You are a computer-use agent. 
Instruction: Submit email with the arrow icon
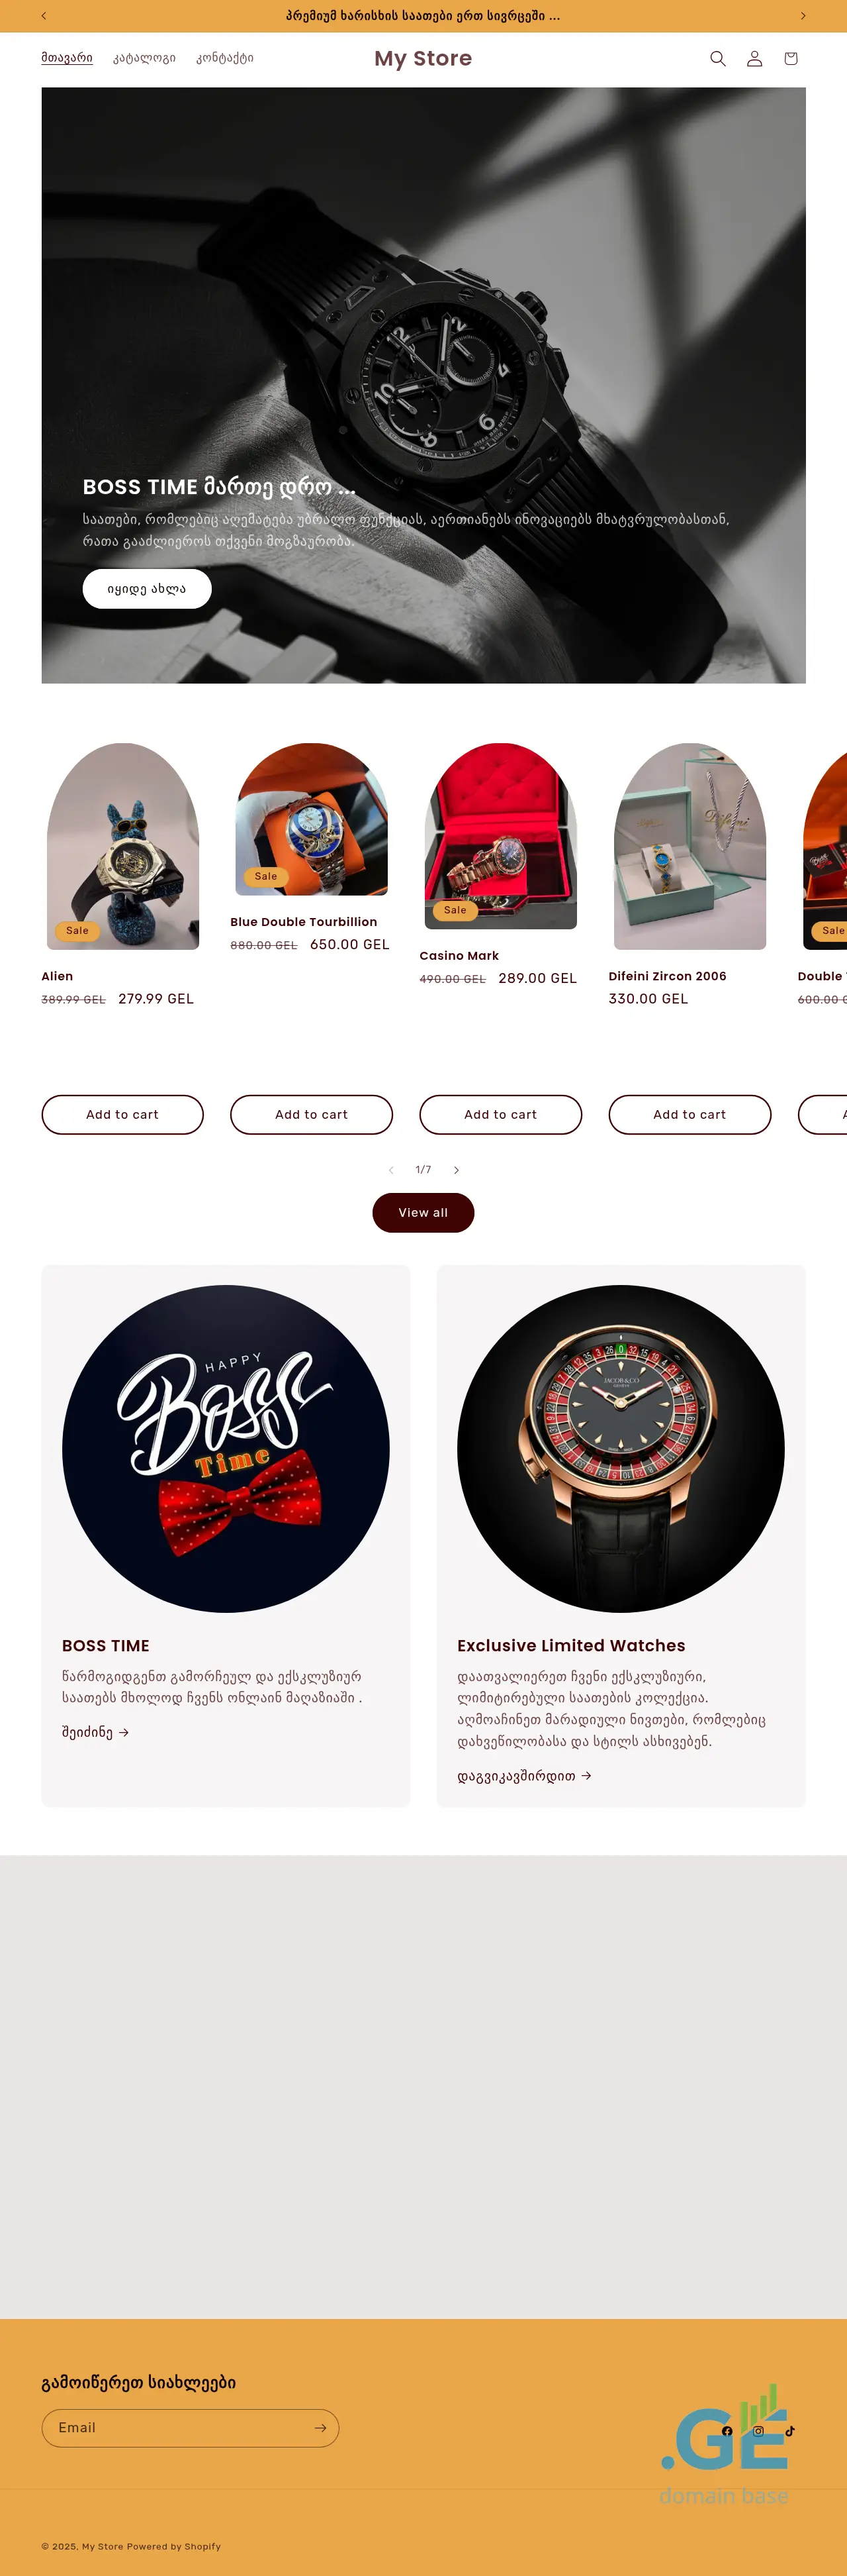320,2428
